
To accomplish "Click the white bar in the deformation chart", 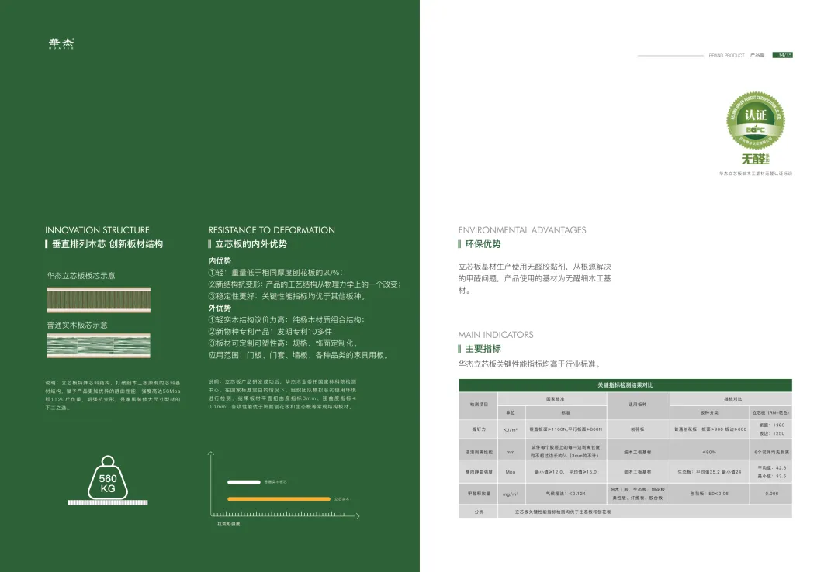I will click(244, 482).
